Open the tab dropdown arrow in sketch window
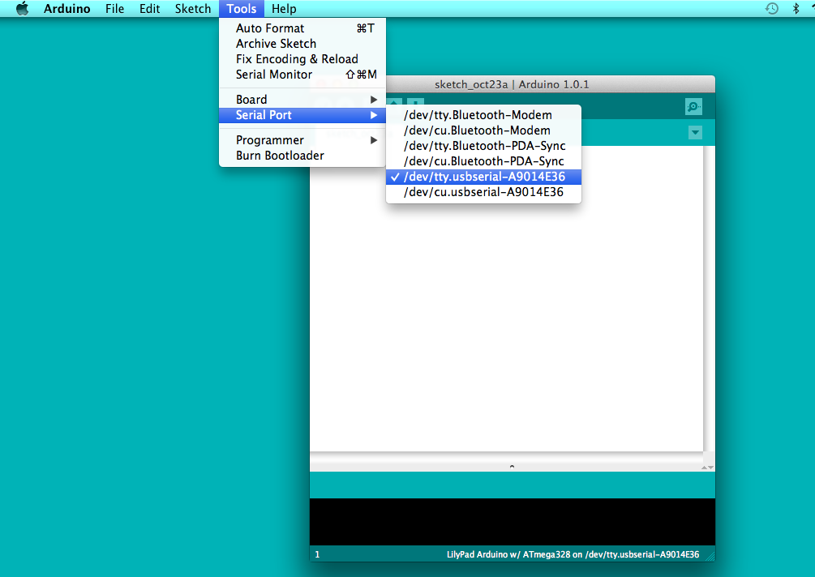Screen dimensions: 815x577 point(695,132)
